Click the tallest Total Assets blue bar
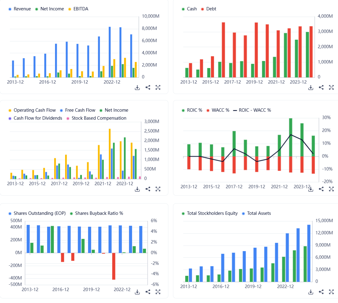338x303 pixels. point(309,253)
